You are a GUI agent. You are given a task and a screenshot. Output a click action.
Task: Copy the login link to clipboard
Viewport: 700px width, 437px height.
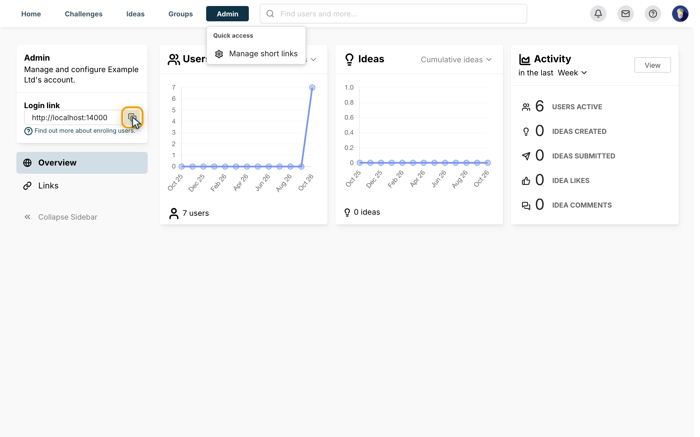[x=132, y=117]
